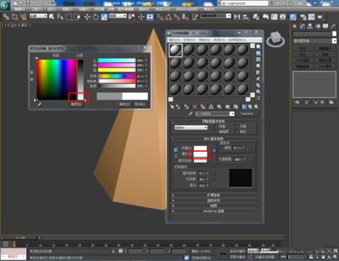Toggle the ambient-diffuse color lock button
This screenshot has width=339, height=261.
click(x=176, y=150)
